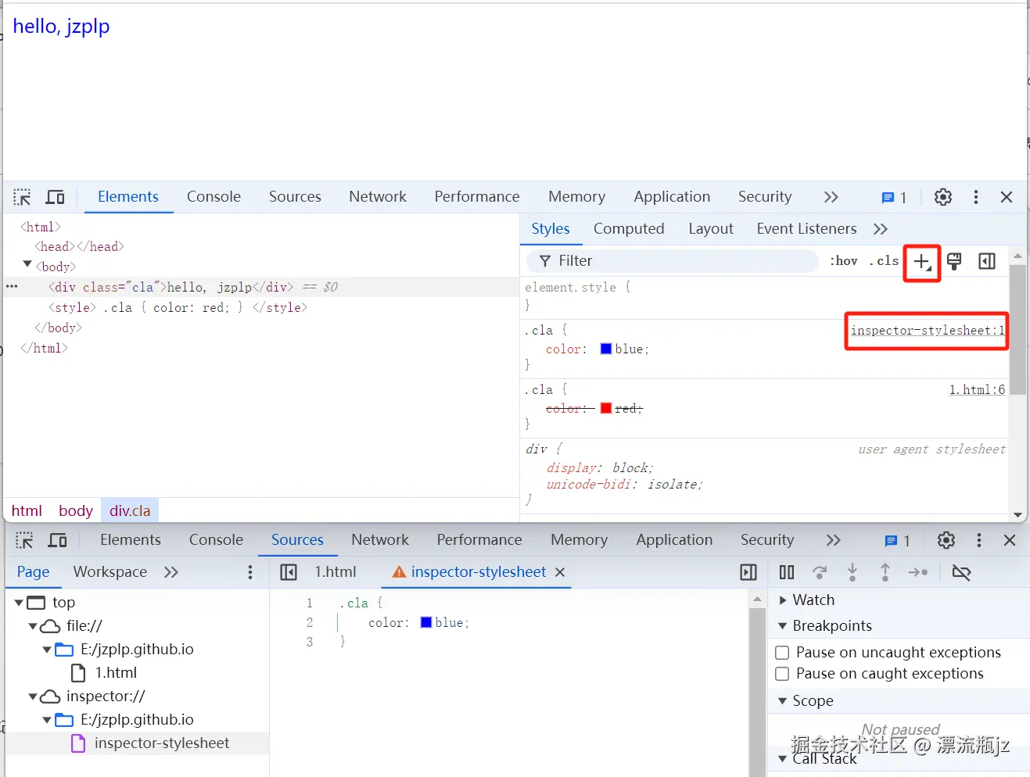
Task: Collapse the top frame tree node
Action: [x=20, y=603]
